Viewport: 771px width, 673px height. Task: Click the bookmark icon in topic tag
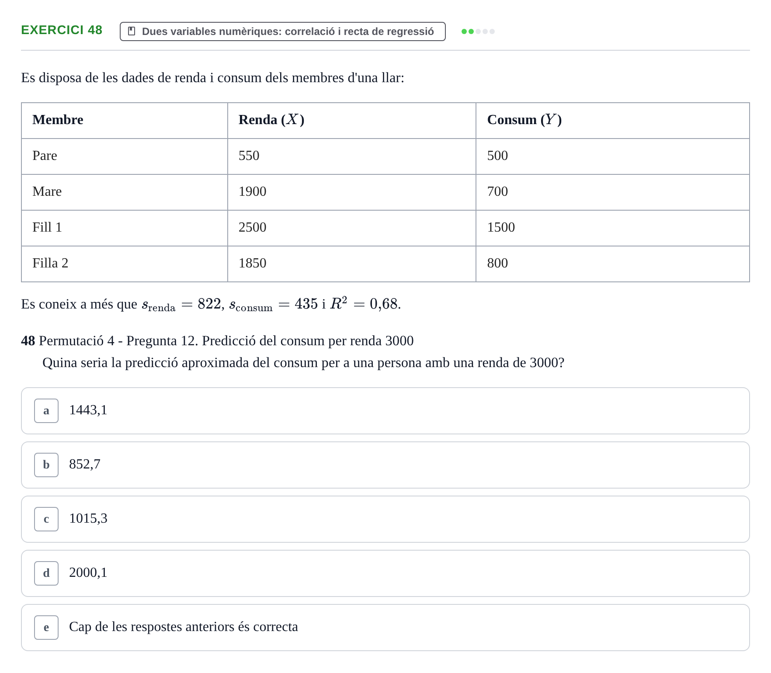(132, 31)
